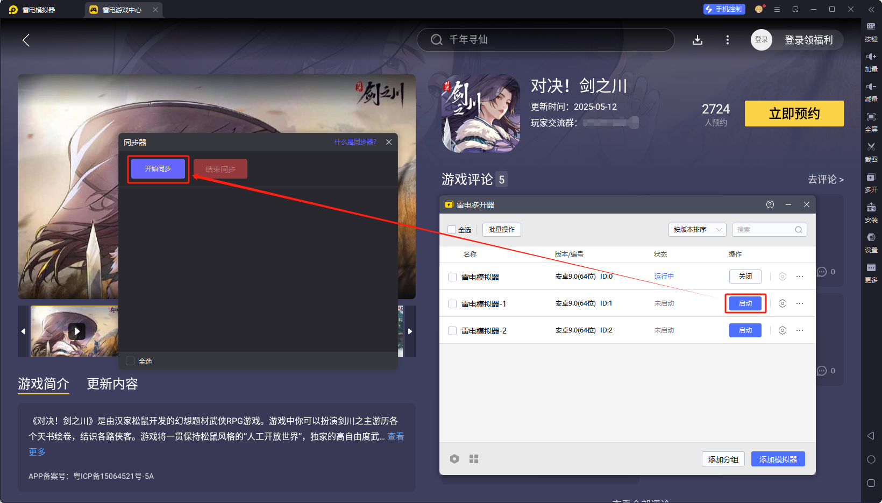This screenshot has width=882, height=503.
Task: Click the Android back triangle button
Action: point(871,436)
